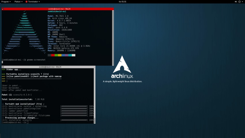Click the volume speaker icon
245x138 pixels.
tap(236, 2)
